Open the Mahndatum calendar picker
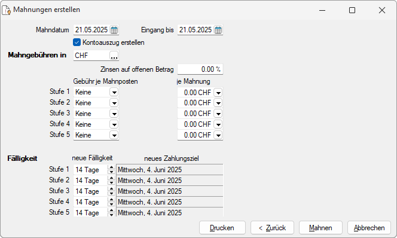This screenshot has height=238, width=397. 114,30
